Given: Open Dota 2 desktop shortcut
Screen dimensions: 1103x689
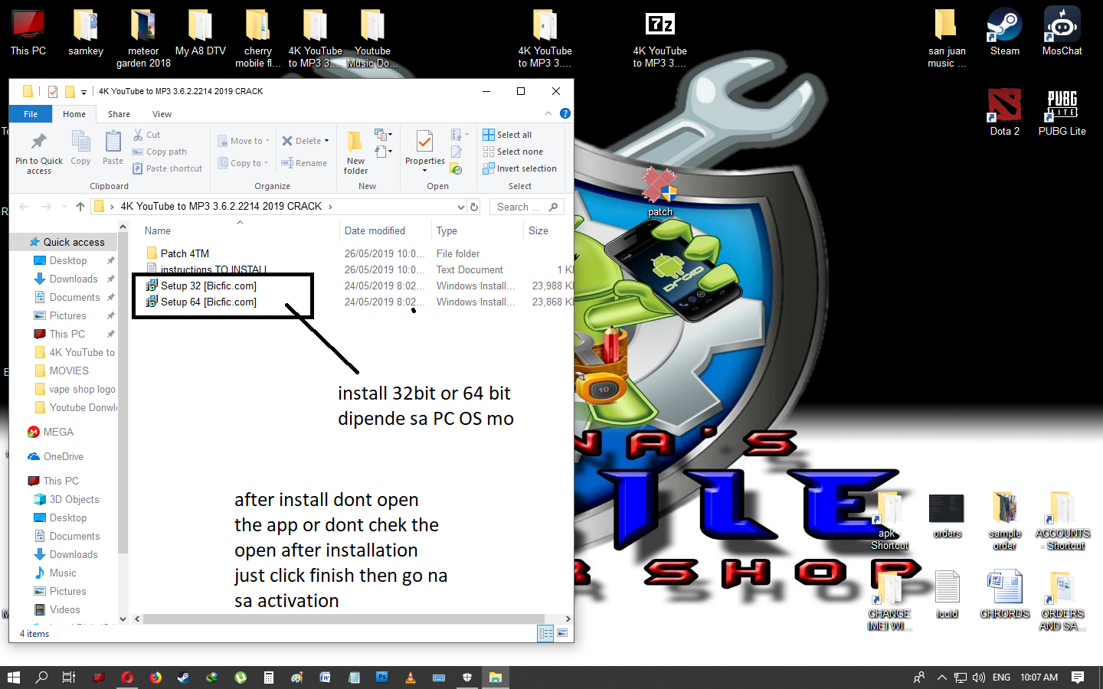Looking at the screenshot, I should coord(1004,112).
